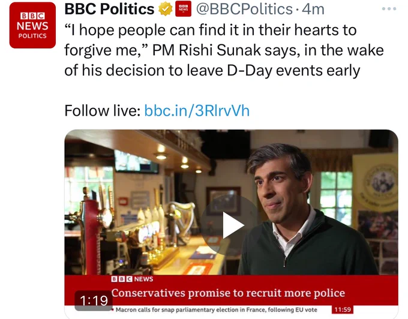Open the tweet's three-dot more menu

click(x=389, y=9)
